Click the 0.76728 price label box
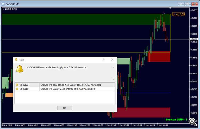200x129 pixels. pyautogui.click(x=179, y=14)
